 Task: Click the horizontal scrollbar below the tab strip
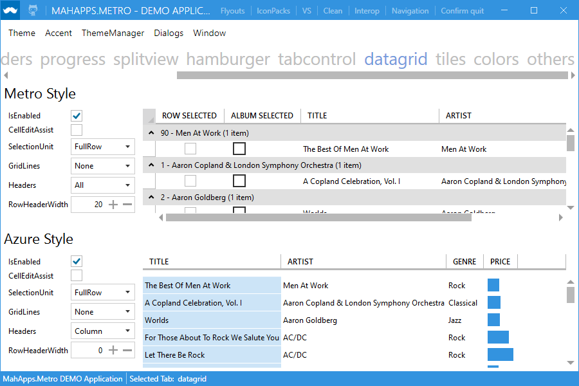click(373, 75)
